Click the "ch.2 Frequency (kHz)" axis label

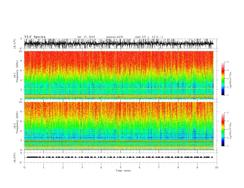16,122
